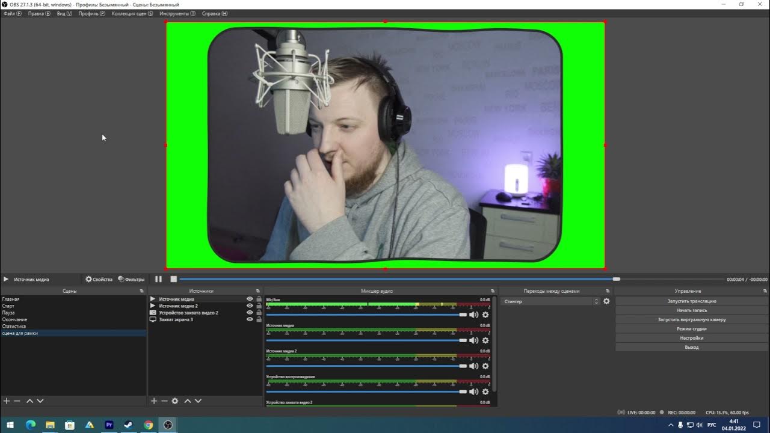The image size is (770, 433).
Task: Undock Переходы между сценами panel
Action: [x=608, y=291]
